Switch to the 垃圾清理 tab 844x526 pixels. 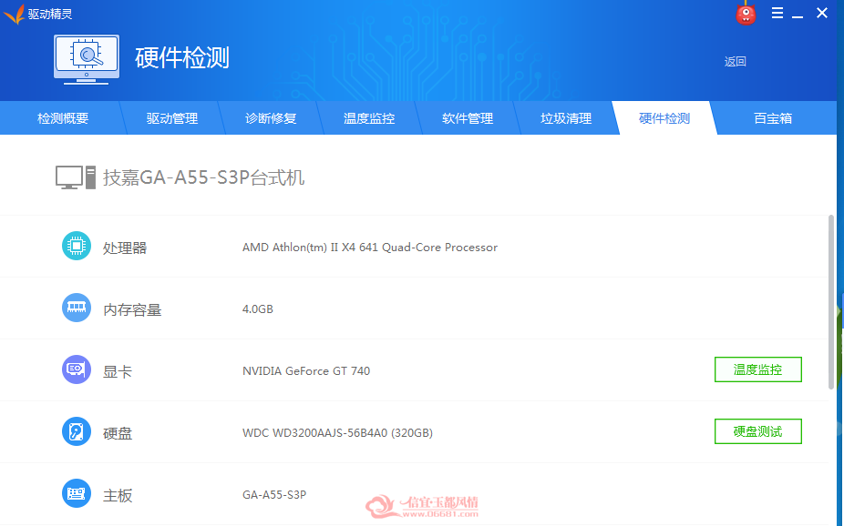(566, 118)
